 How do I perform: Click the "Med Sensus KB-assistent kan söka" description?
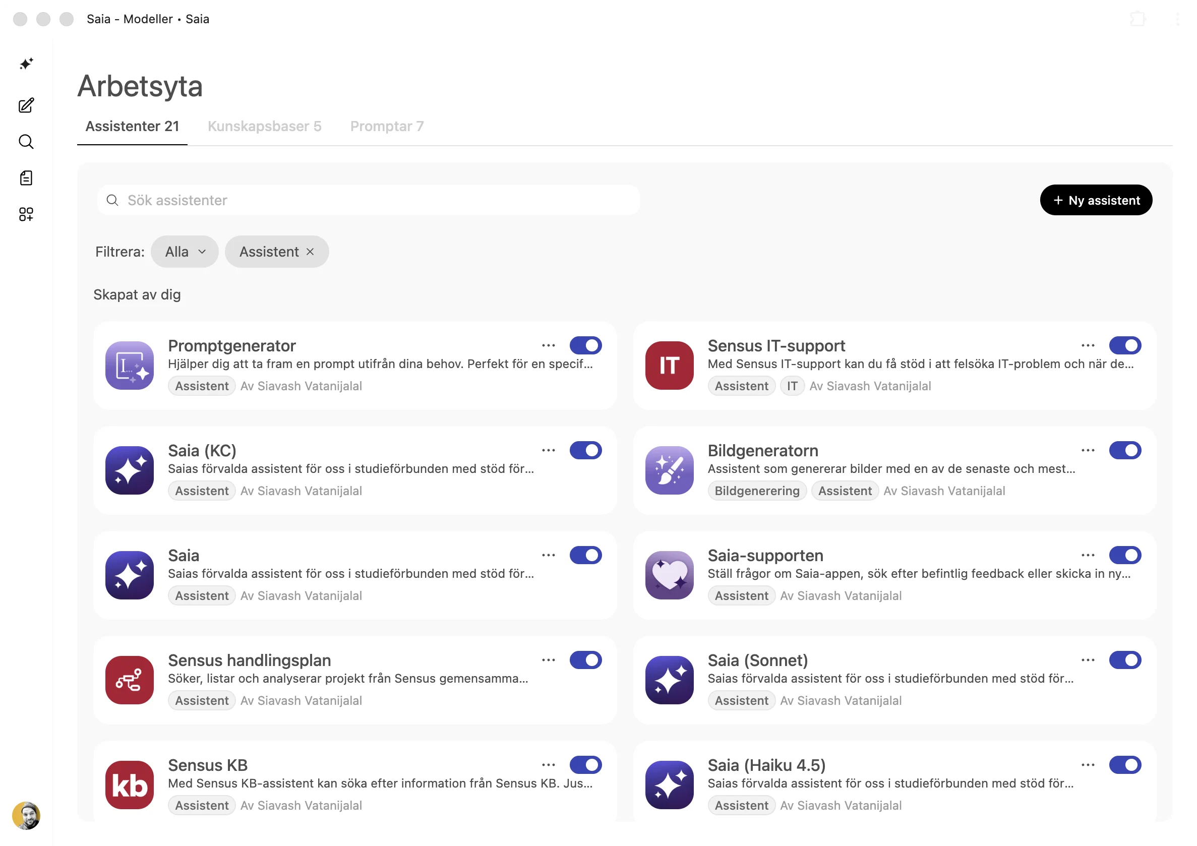point(380,783)
